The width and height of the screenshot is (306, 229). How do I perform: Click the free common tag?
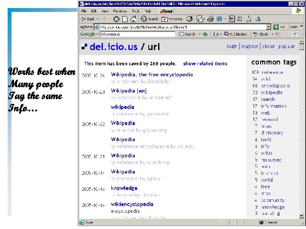265,187
